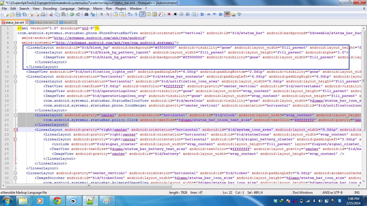Collapse the status_bar_contents fold at line 11
Screen dimensions: 367x206
tap(15, 77)
